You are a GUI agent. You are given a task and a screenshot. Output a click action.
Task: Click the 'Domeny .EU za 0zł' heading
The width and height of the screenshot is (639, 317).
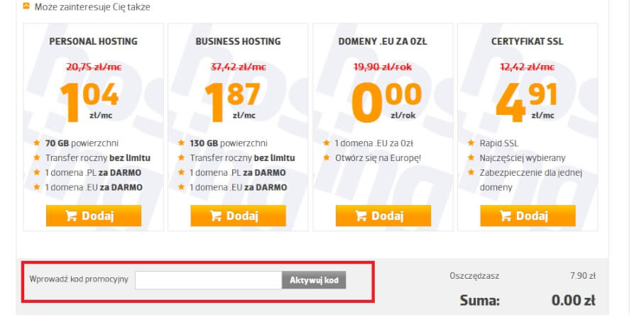tap(383, 42)
